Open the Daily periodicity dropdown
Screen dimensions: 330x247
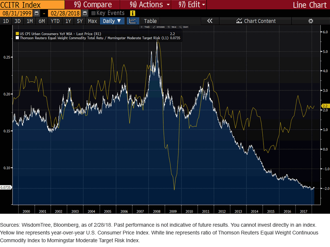click(x=112, y=21)
